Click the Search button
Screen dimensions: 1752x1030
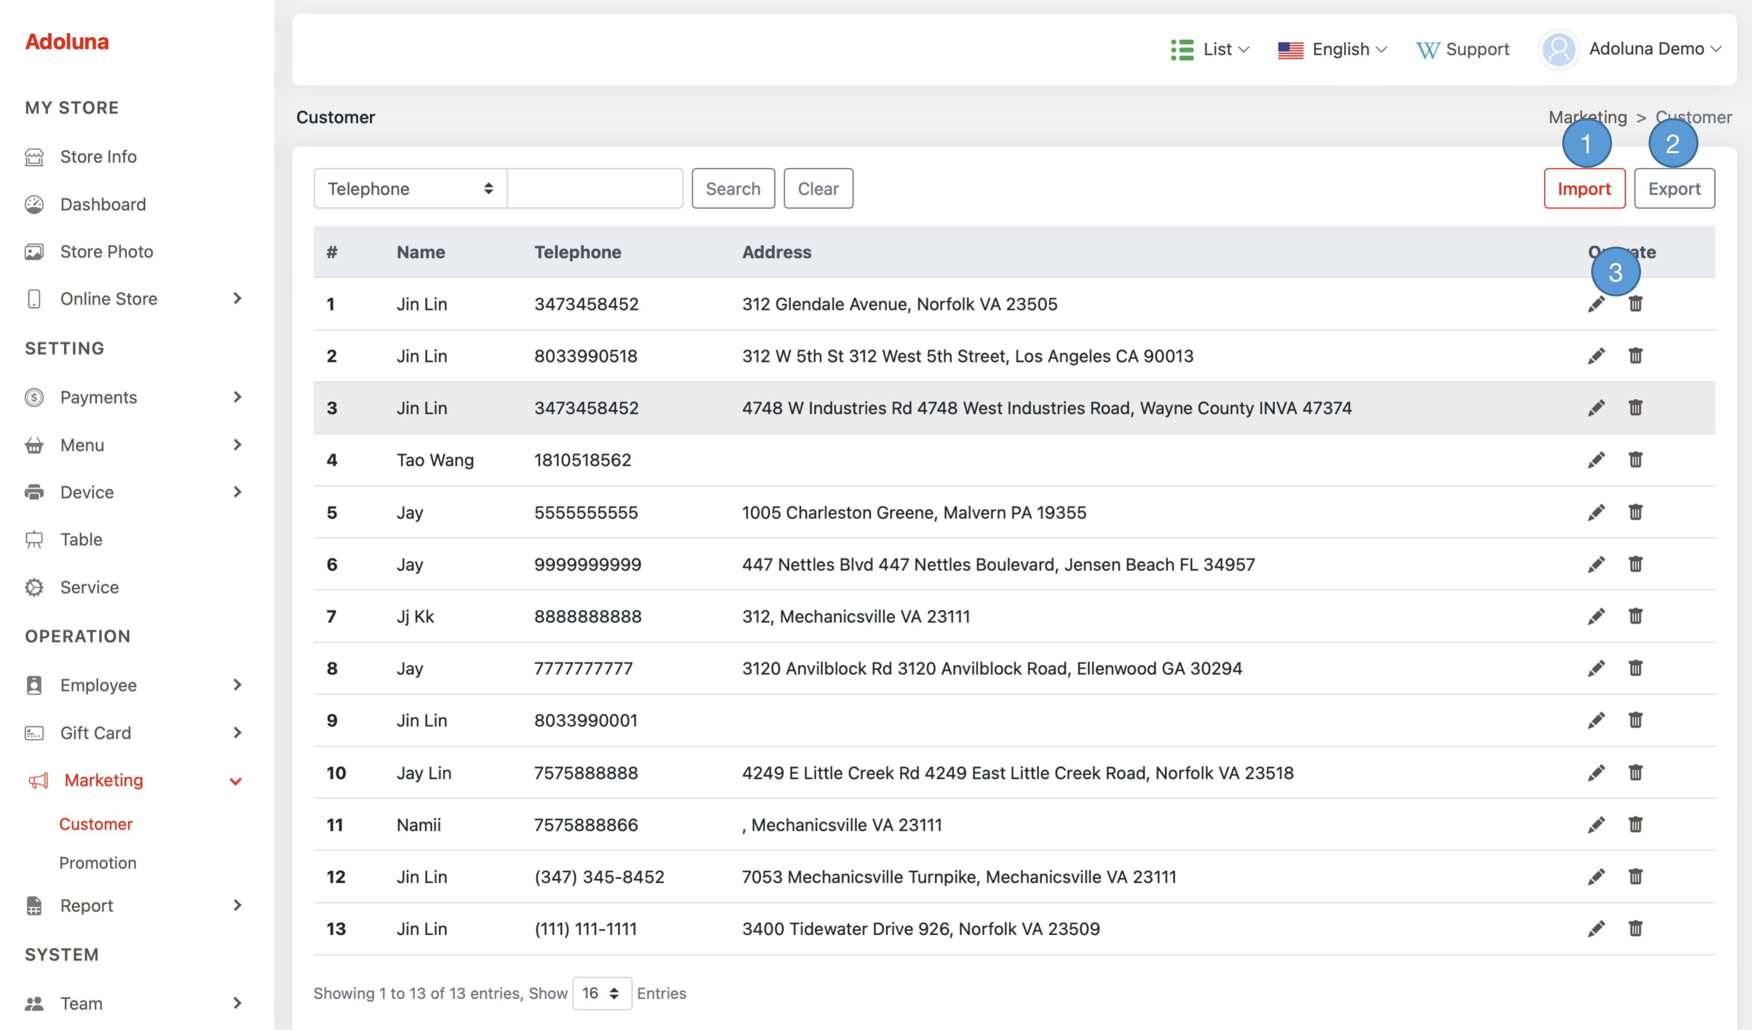(x=733, y=188)
